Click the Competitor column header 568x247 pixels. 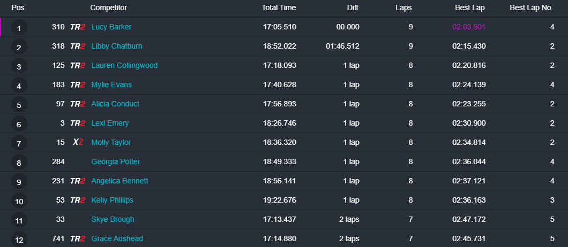108,8
